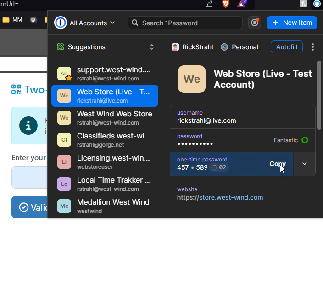
Task: Click the Autofill button
Action: pos(287,47)
